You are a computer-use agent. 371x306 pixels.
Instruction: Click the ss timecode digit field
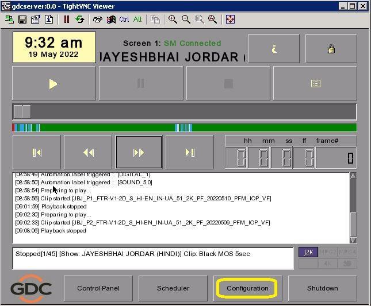point(282,158)
